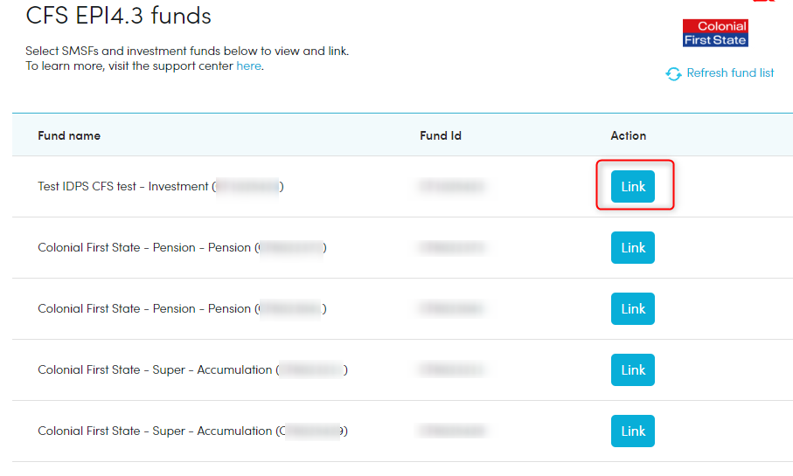Click Link for the second Pension fund

coord(633,308)
